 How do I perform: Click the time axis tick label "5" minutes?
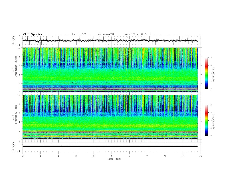tap(112, 156)
